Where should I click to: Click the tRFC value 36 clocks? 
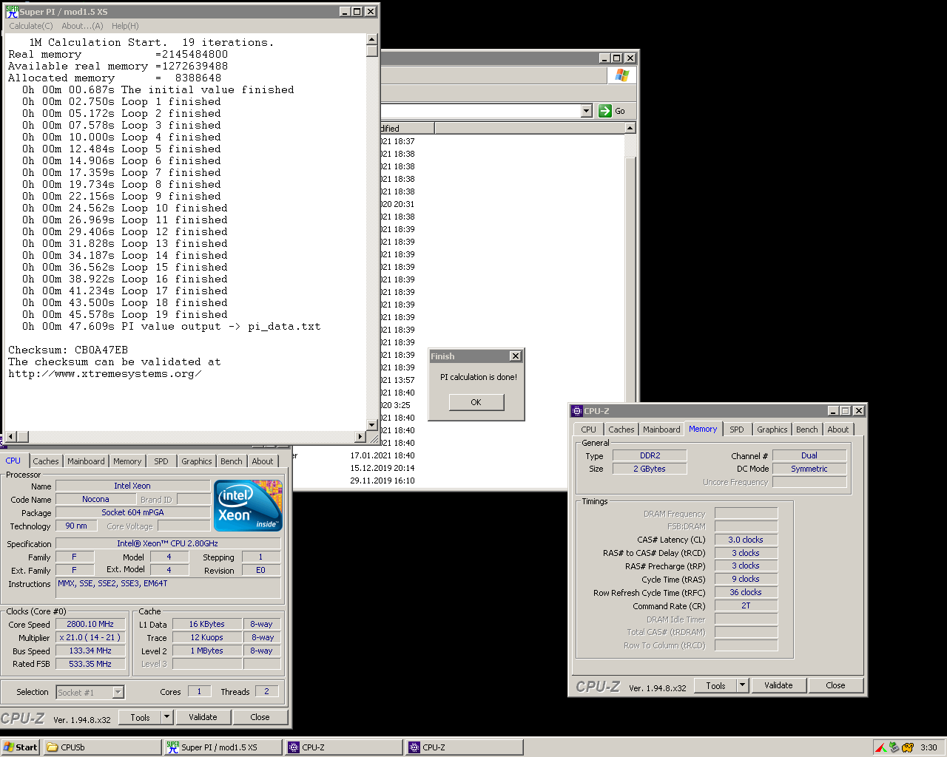click(x=746, y=592)
